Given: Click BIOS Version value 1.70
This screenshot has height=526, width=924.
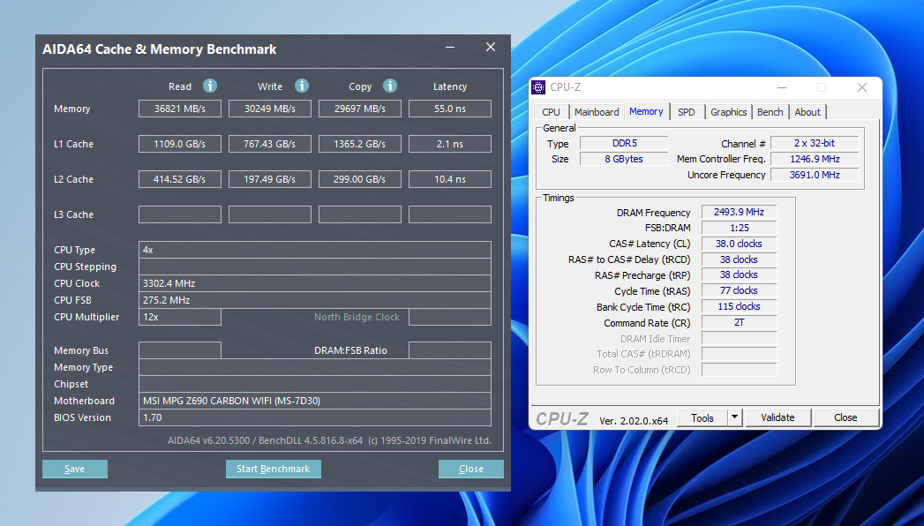Looking at the screenshot, I should coord(315,417).
